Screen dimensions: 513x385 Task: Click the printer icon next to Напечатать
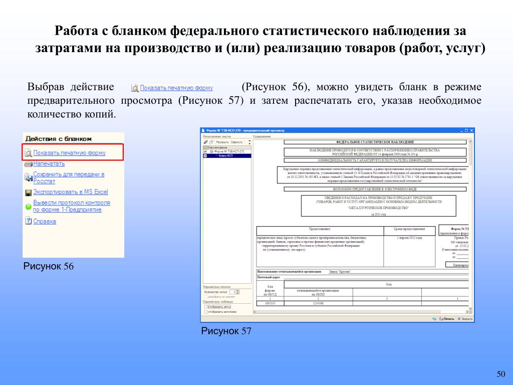pos(29,164)
